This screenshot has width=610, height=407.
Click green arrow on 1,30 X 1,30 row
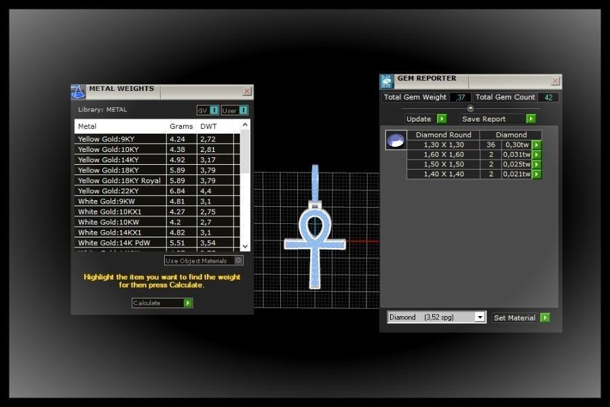coord(537,144)
